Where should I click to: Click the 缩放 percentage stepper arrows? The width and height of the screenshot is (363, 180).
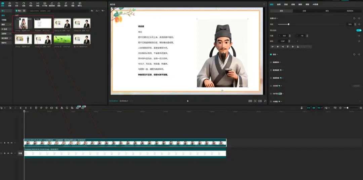(x=355, y=24)
